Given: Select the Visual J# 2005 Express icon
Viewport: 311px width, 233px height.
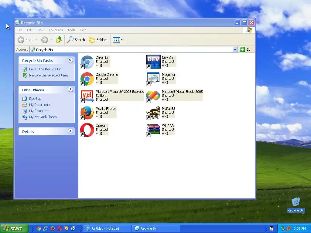Looking at the screenshot, I should (87, 96).
